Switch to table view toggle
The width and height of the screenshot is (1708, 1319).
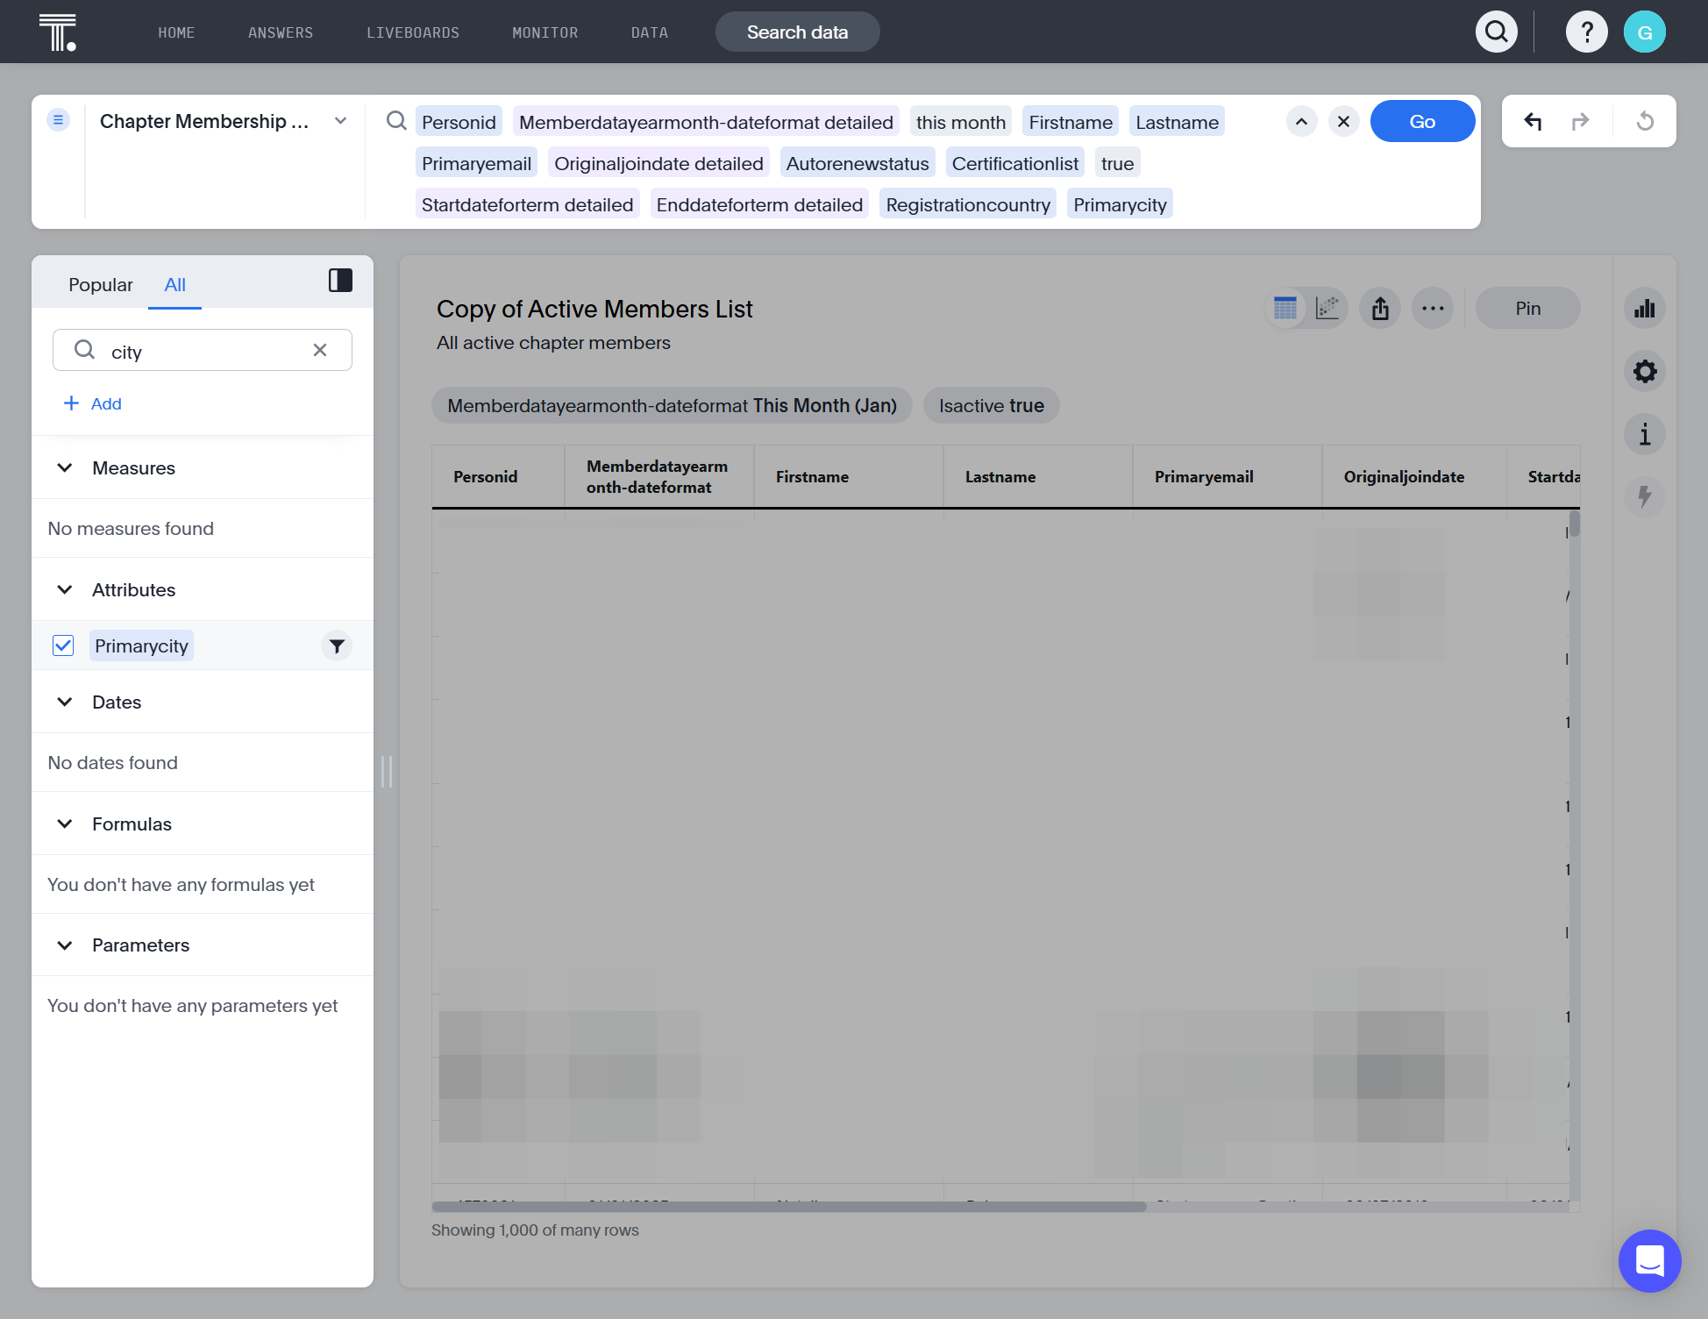(1285, 309)
